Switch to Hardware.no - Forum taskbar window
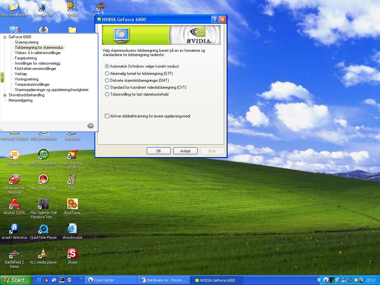The image size is (380, 285). coord(164,280)
